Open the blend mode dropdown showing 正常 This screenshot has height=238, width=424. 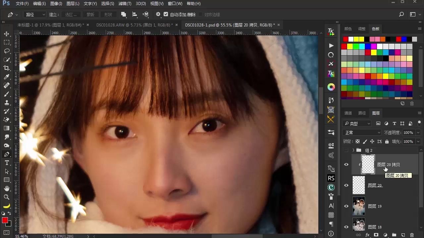pos(362,132)
